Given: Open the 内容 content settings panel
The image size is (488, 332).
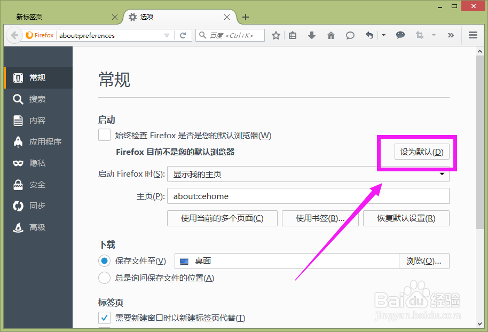Looking at the screenshot, I should pyautogui.click(x=38, y=121).
